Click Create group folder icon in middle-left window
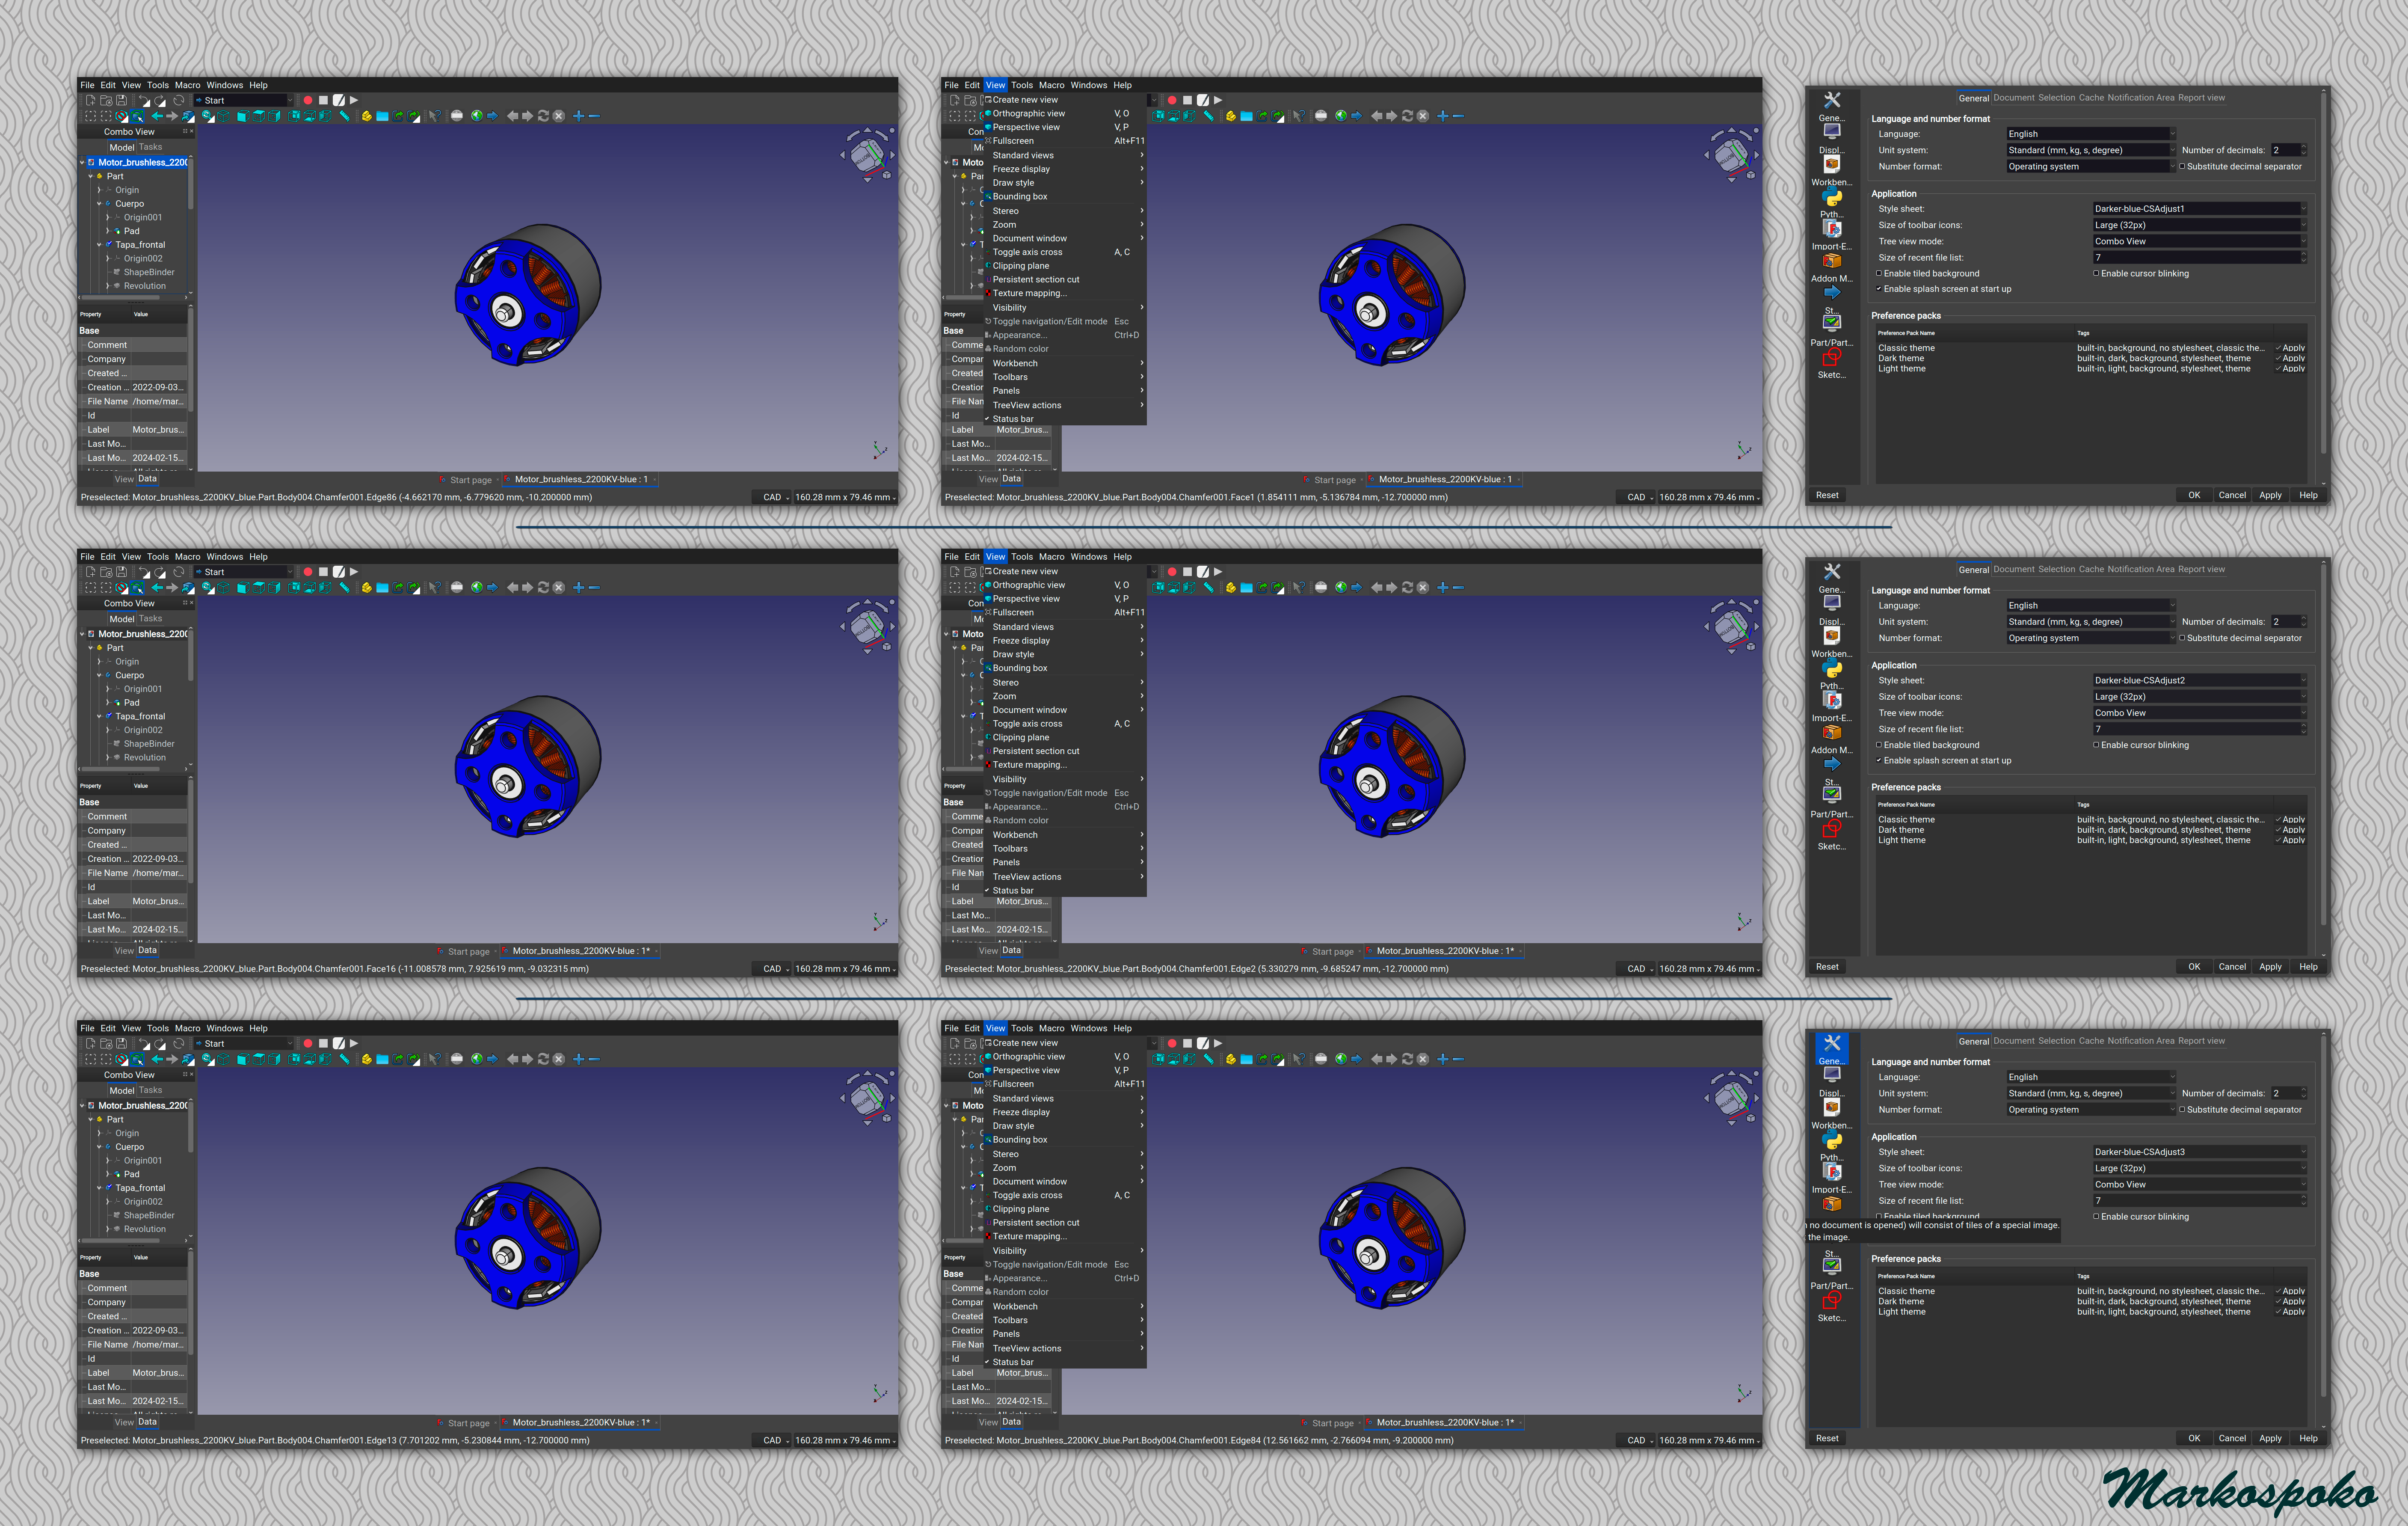 pos(383,588)
